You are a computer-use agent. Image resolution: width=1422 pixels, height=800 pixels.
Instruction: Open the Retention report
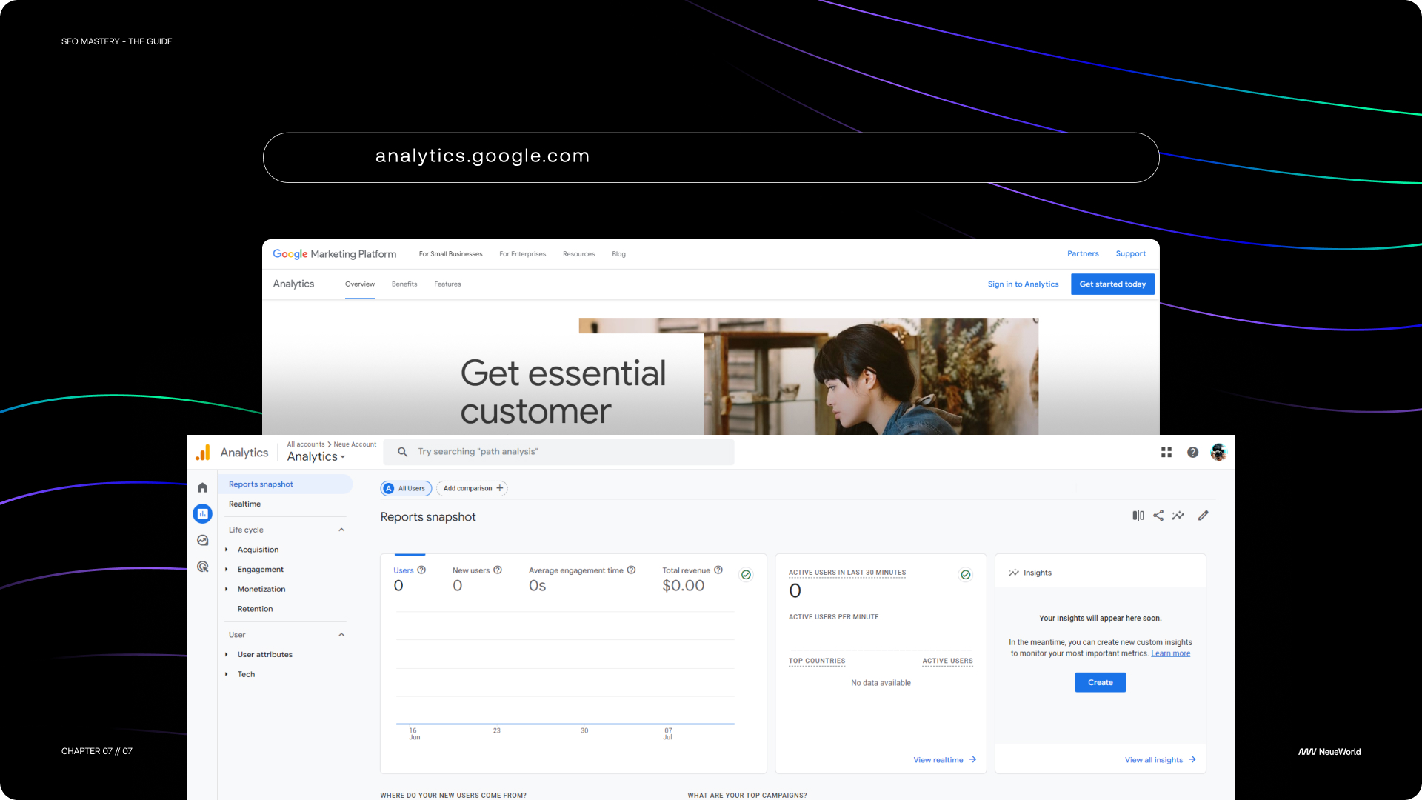pyautogui.click(x=255, y=609)
